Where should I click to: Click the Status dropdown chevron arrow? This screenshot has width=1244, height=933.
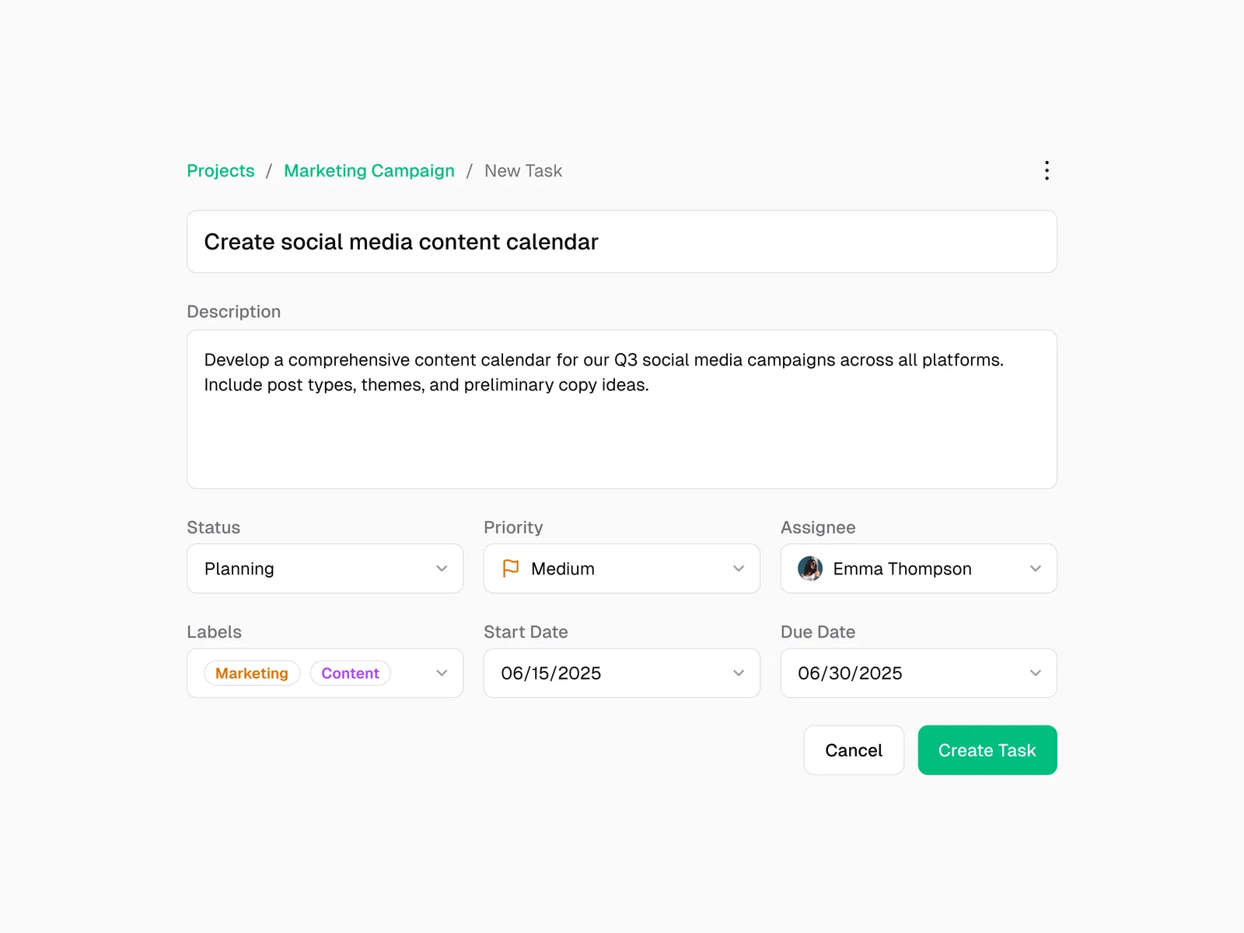442,568
